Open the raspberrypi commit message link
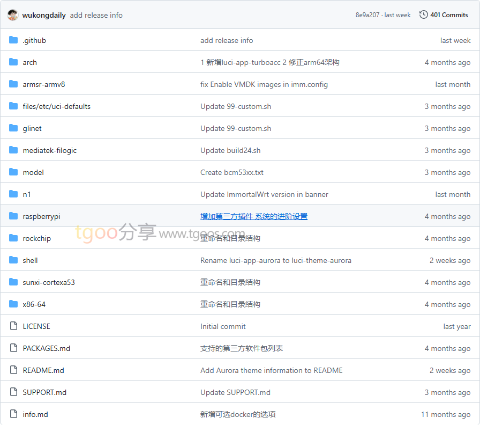Viewport: 480px width, 425px height. (253, 216)
